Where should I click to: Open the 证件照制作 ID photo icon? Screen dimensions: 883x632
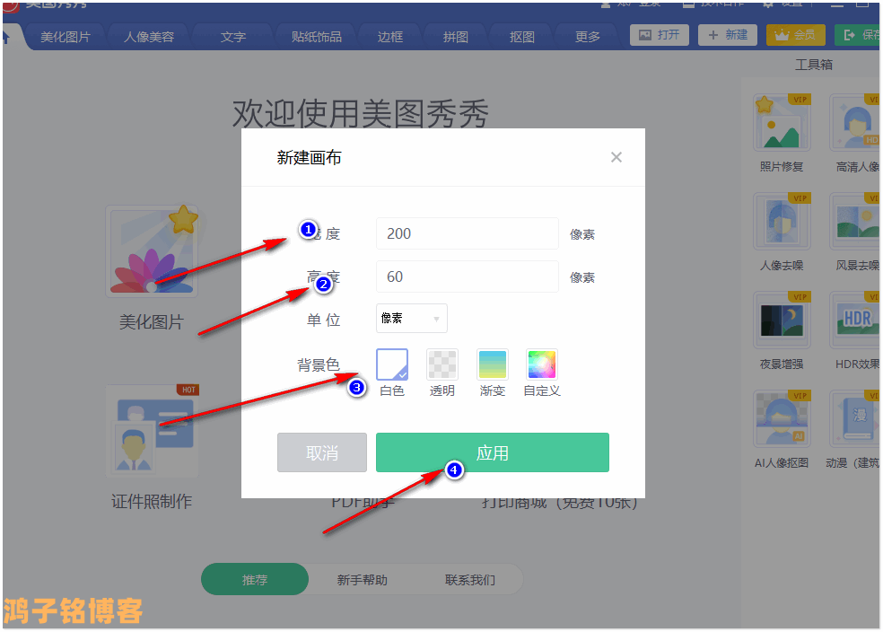pyautogui.click(x=152, y=432)
